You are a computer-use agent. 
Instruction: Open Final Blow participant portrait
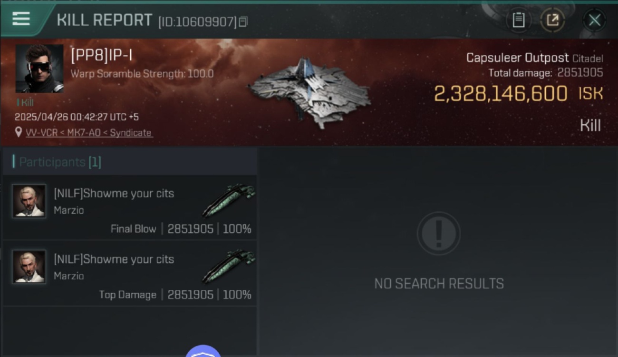pos(29,201)
